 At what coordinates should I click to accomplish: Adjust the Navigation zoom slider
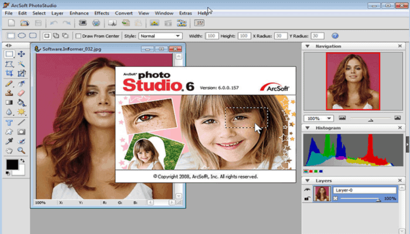point(370,120)
